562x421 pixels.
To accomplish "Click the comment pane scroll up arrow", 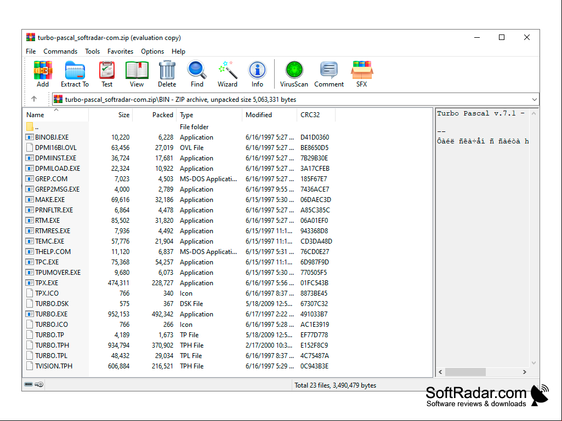I will tap(533, 113).
